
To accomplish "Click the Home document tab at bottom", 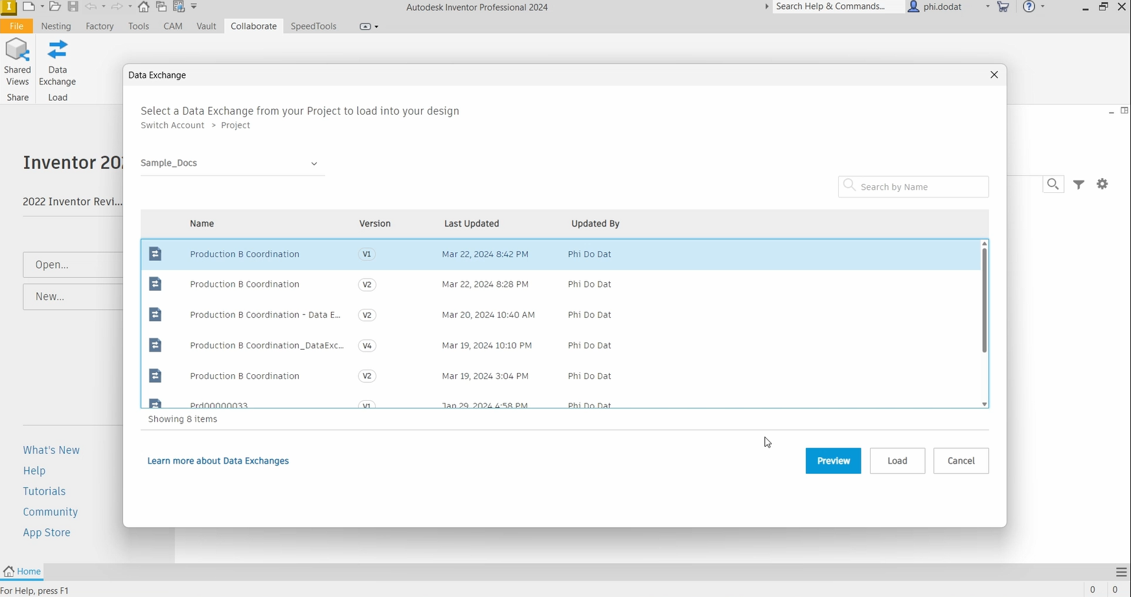I will pyautogui.click(x=23, y=571).
